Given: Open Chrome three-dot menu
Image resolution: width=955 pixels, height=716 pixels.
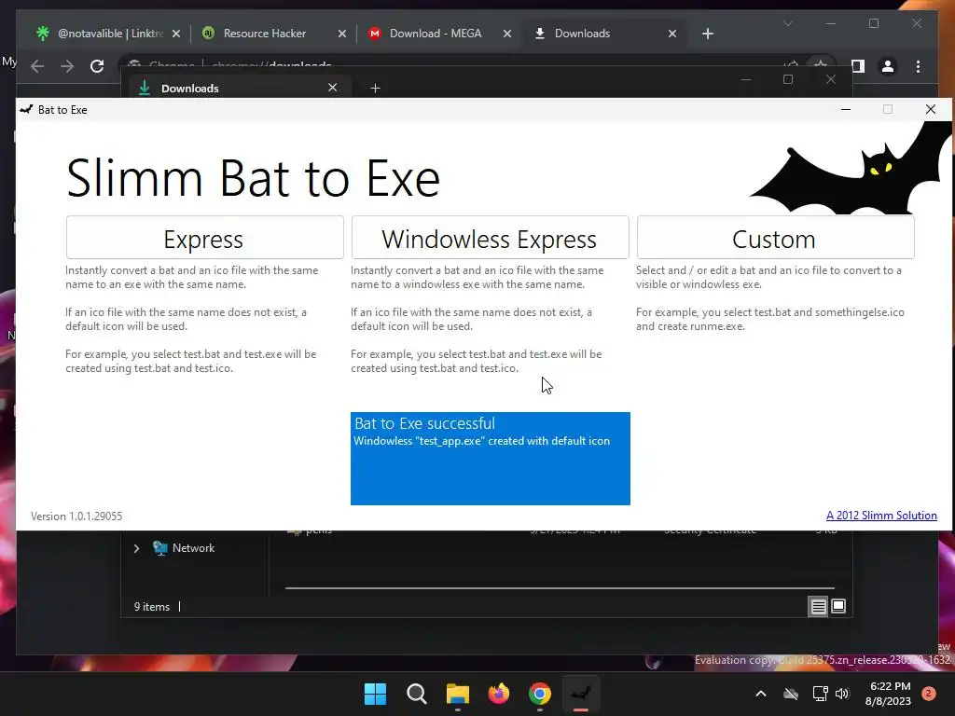Looking at the screenshot, I should pos(918,66).
